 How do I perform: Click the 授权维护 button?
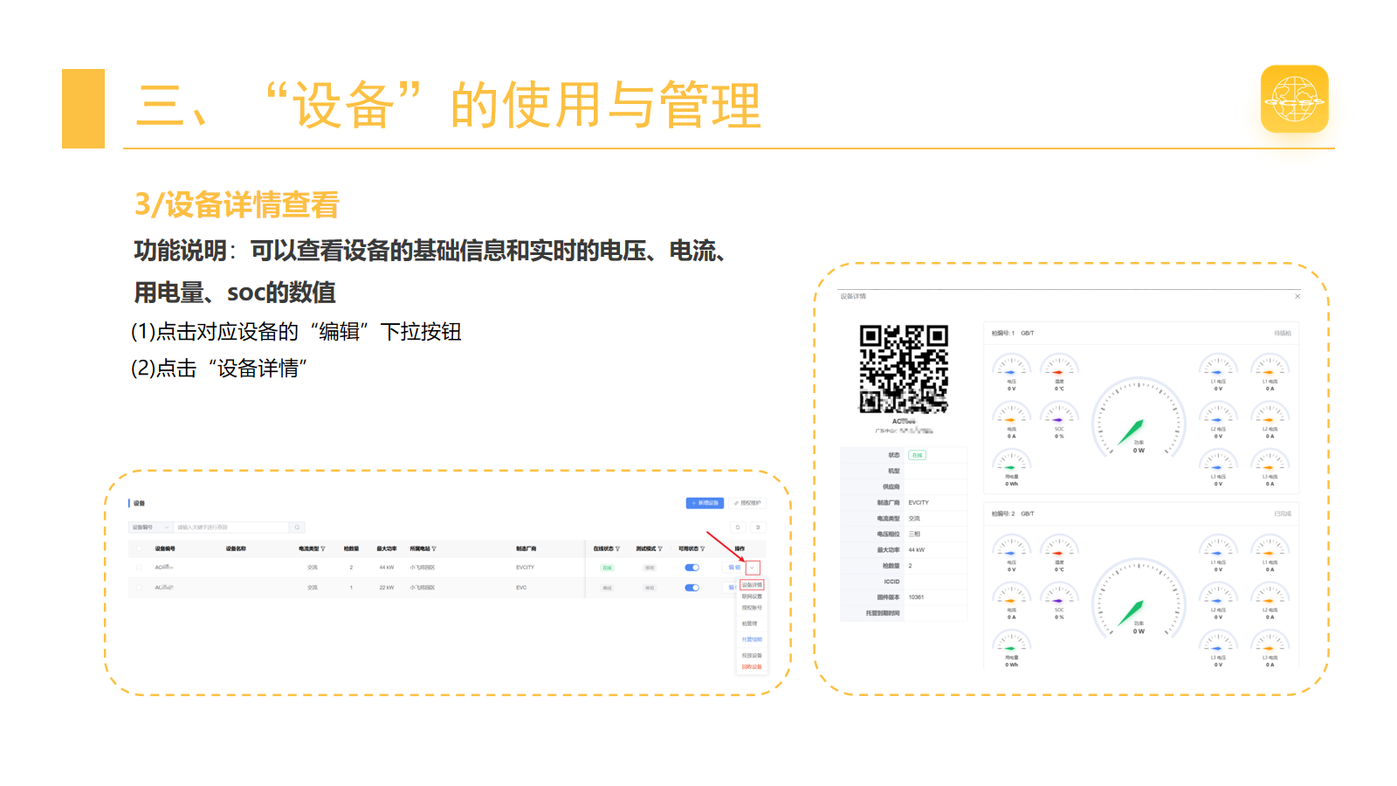point(747,503)
